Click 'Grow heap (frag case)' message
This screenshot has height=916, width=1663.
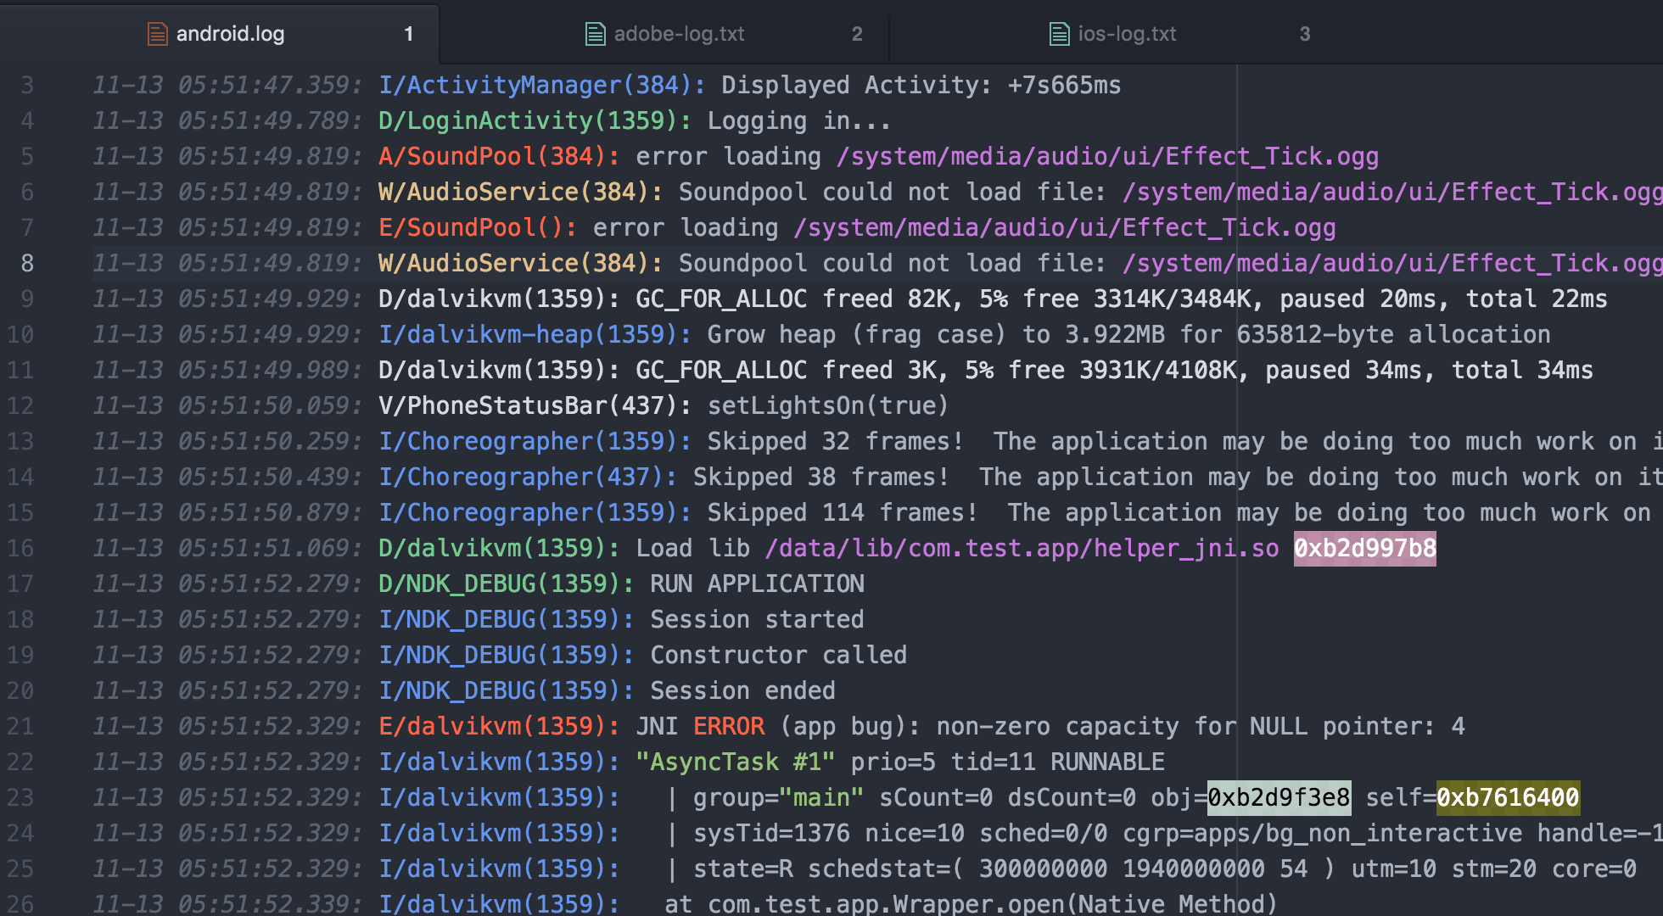click(x=857, y=334)
